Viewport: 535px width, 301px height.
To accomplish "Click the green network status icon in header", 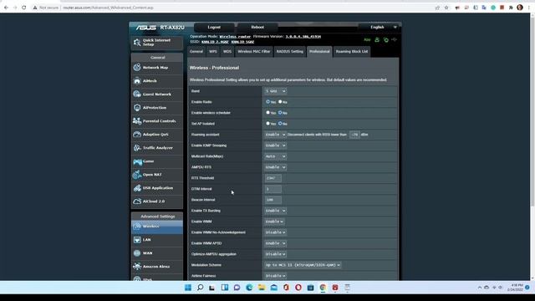I will pos(386,40).
